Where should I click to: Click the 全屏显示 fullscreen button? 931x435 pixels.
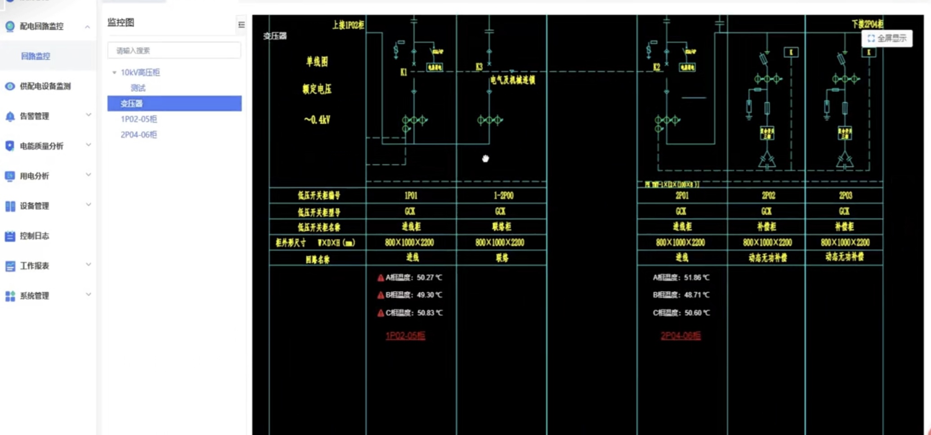887,39
